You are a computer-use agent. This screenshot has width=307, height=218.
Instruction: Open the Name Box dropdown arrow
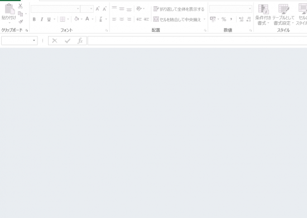(x=34, y=41)
